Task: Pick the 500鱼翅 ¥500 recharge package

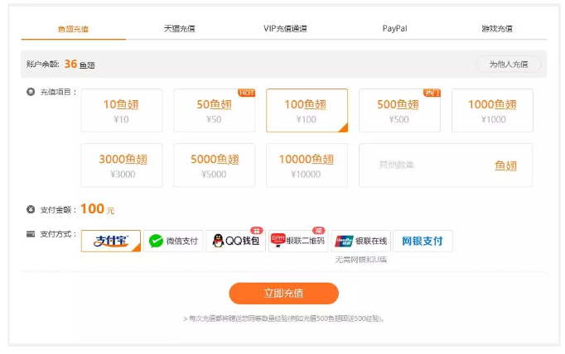Action: click(399, 111)
